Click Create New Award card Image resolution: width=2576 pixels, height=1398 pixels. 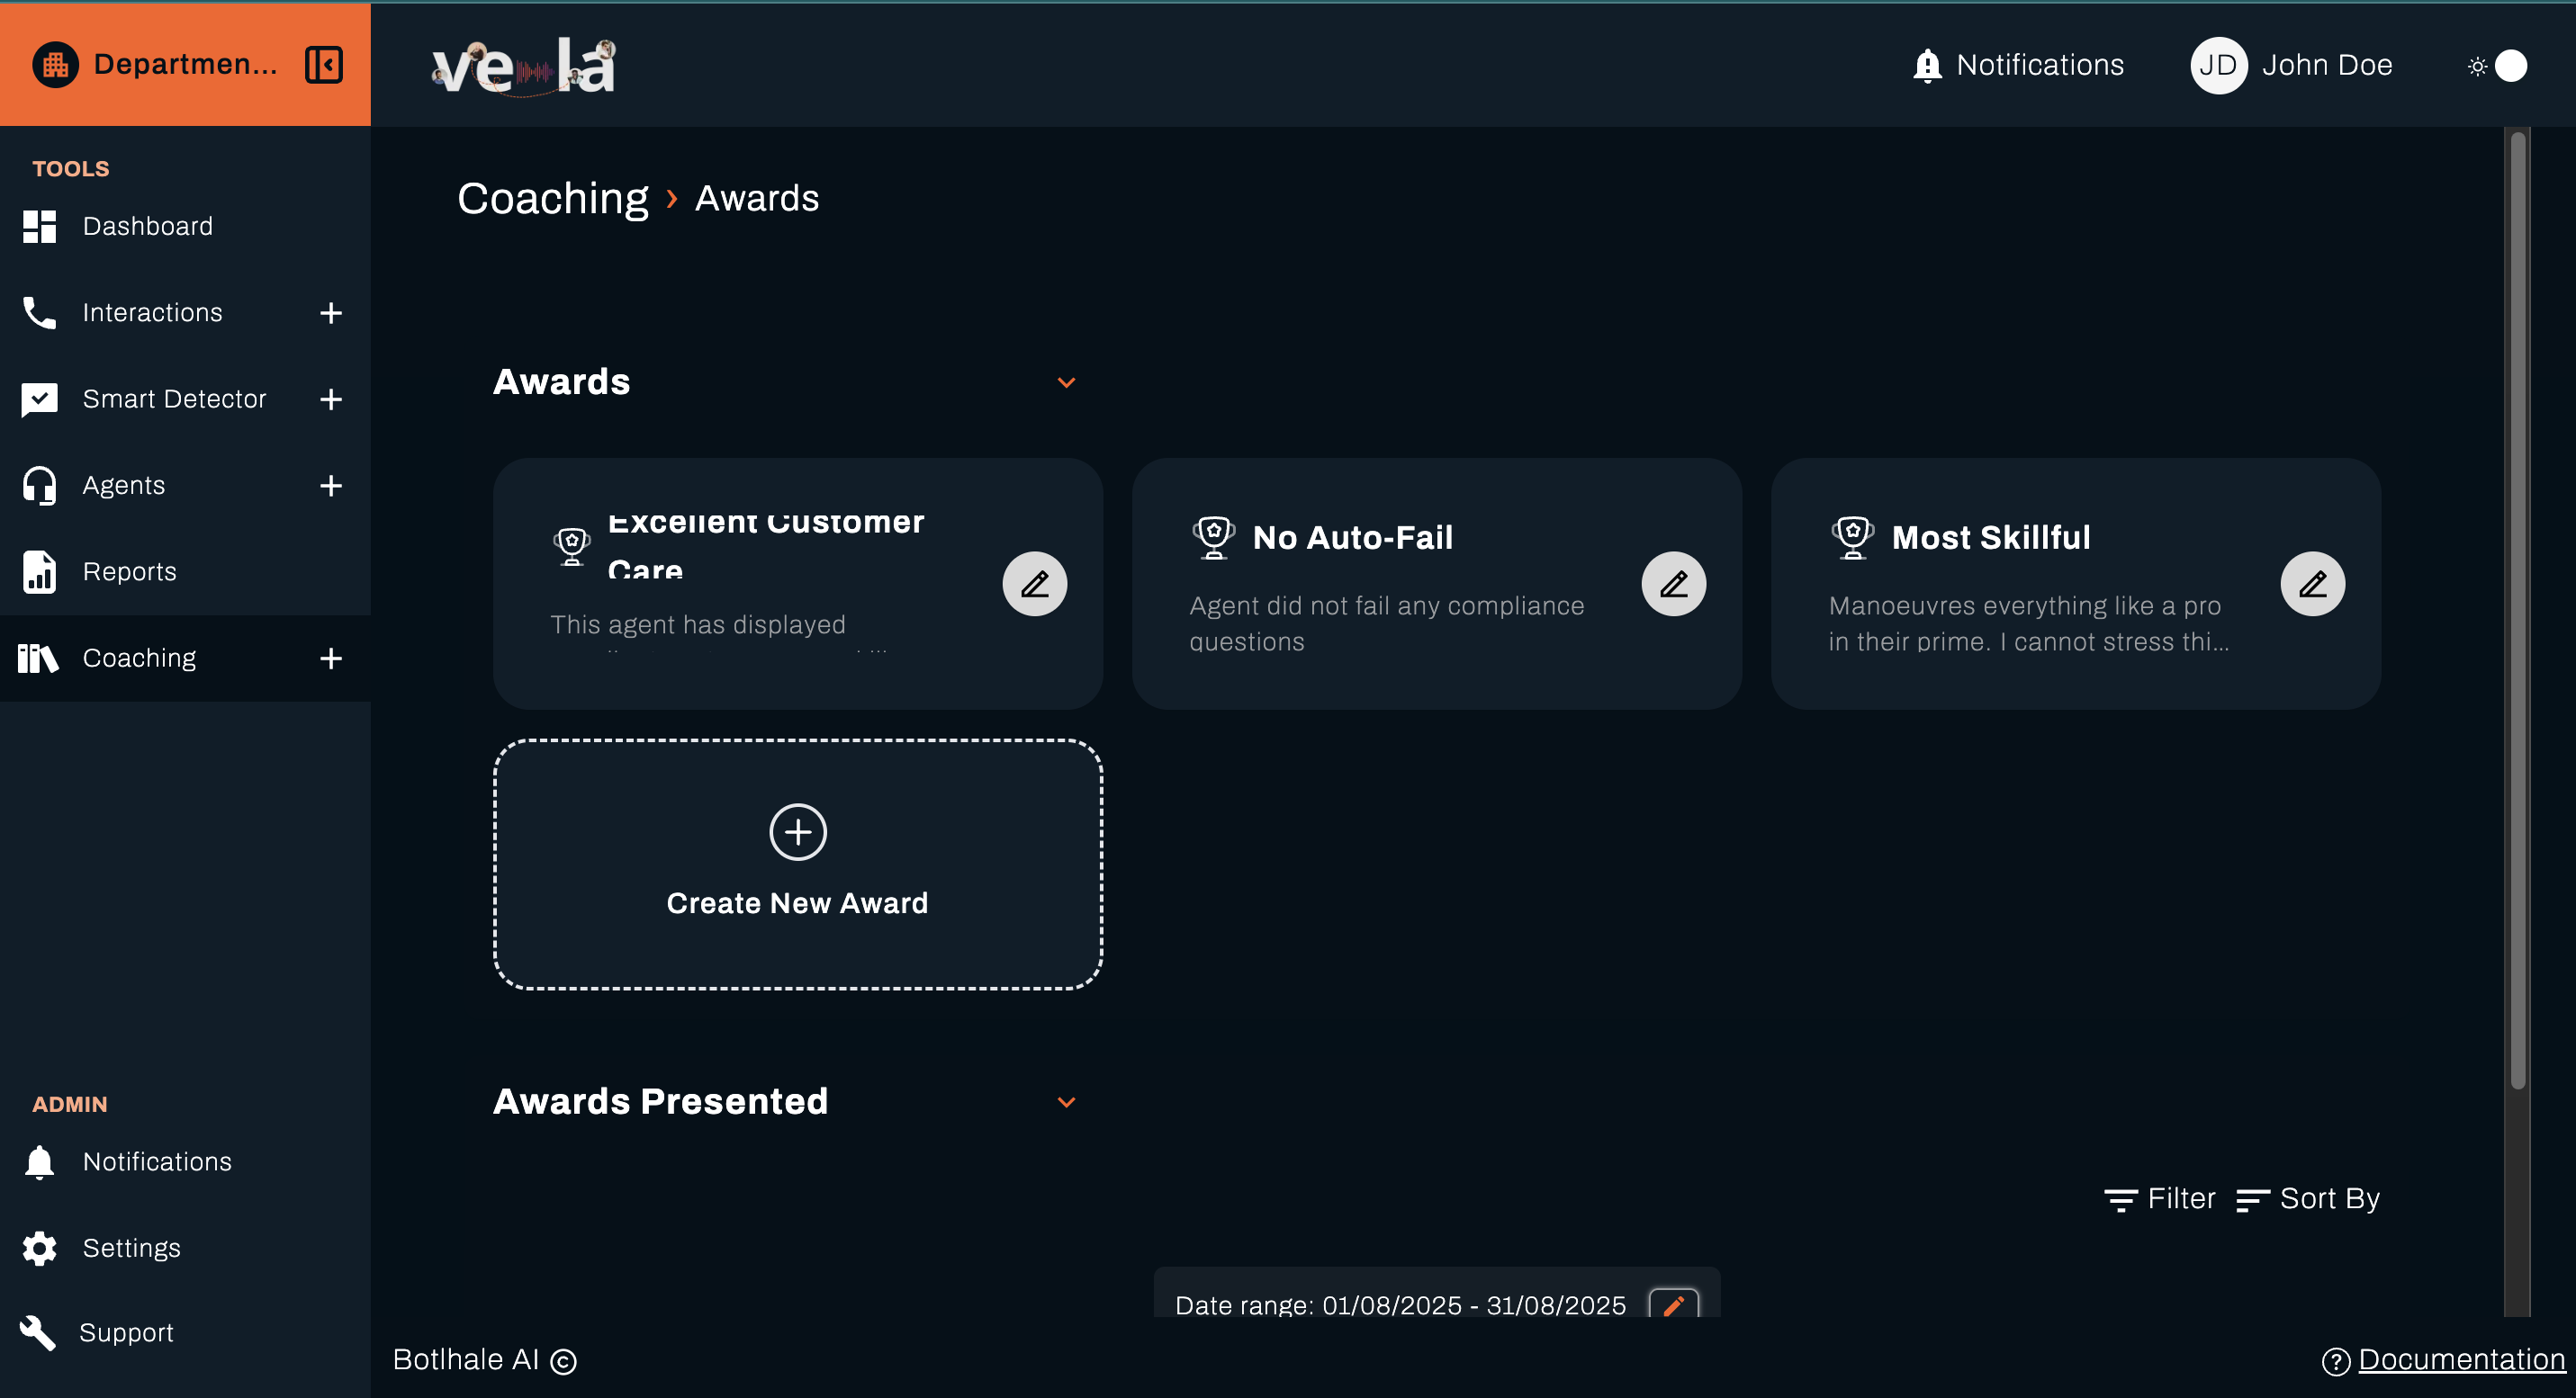point(797,865)
